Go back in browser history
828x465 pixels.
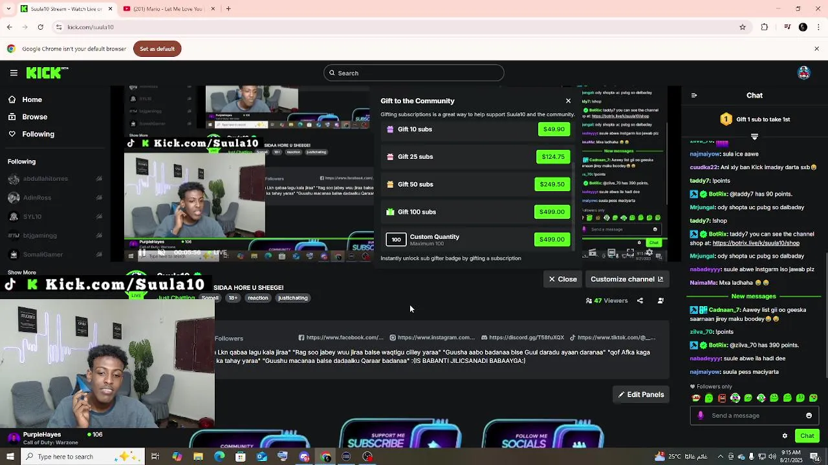pyautogui.click(x=9, y=27)
